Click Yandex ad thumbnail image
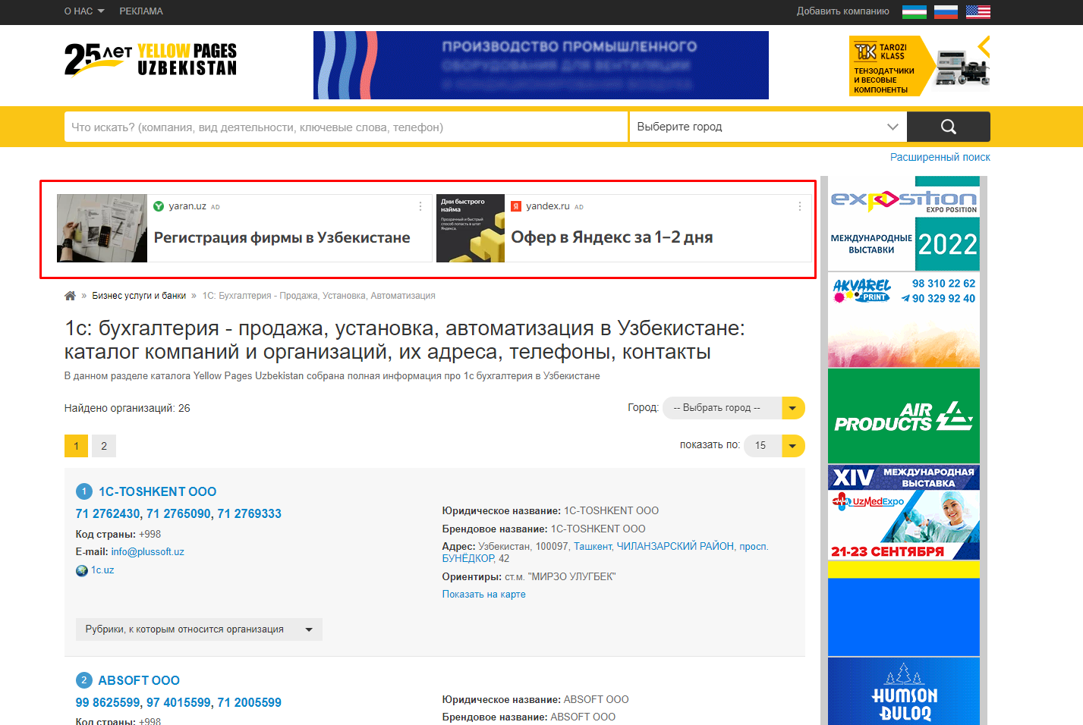Image resolution: width=1083 pixels, height=725 pixels. [471, 228]
